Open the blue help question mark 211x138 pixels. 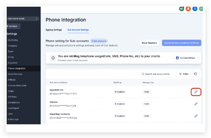pos(195,9)
